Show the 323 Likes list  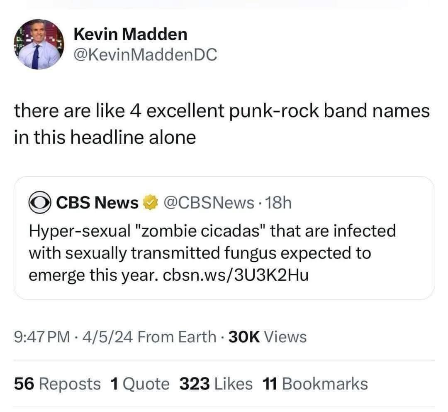(216, 384)
